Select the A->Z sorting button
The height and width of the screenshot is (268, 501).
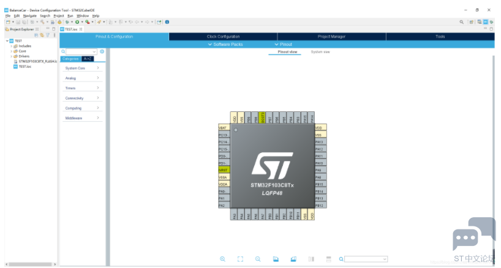[x=88, y=59]
